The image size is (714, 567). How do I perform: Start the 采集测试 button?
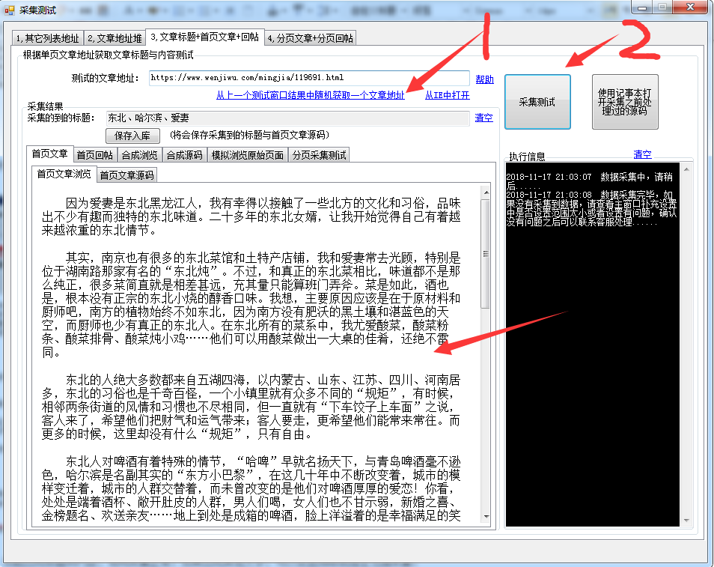pyautogui.click(x=537, y=102)
